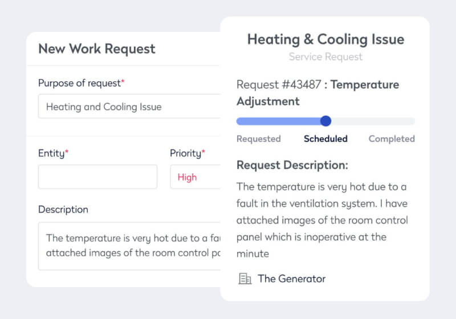This screenshot has height=319, width=456.
Task: Click the request description paragraph about ventilation
Action: tap(322, 219)
